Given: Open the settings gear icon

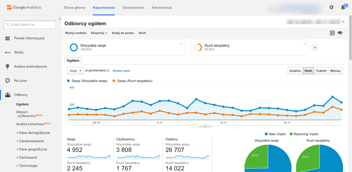Looking at the screenshot, I should 331,7.
